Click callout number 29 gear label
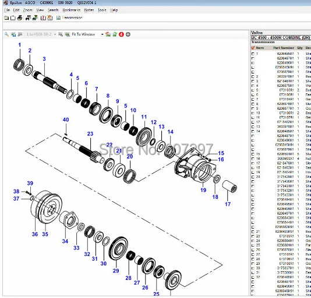Image resolution: width=311 pixels, height=298 pixels. coord(116,271)
